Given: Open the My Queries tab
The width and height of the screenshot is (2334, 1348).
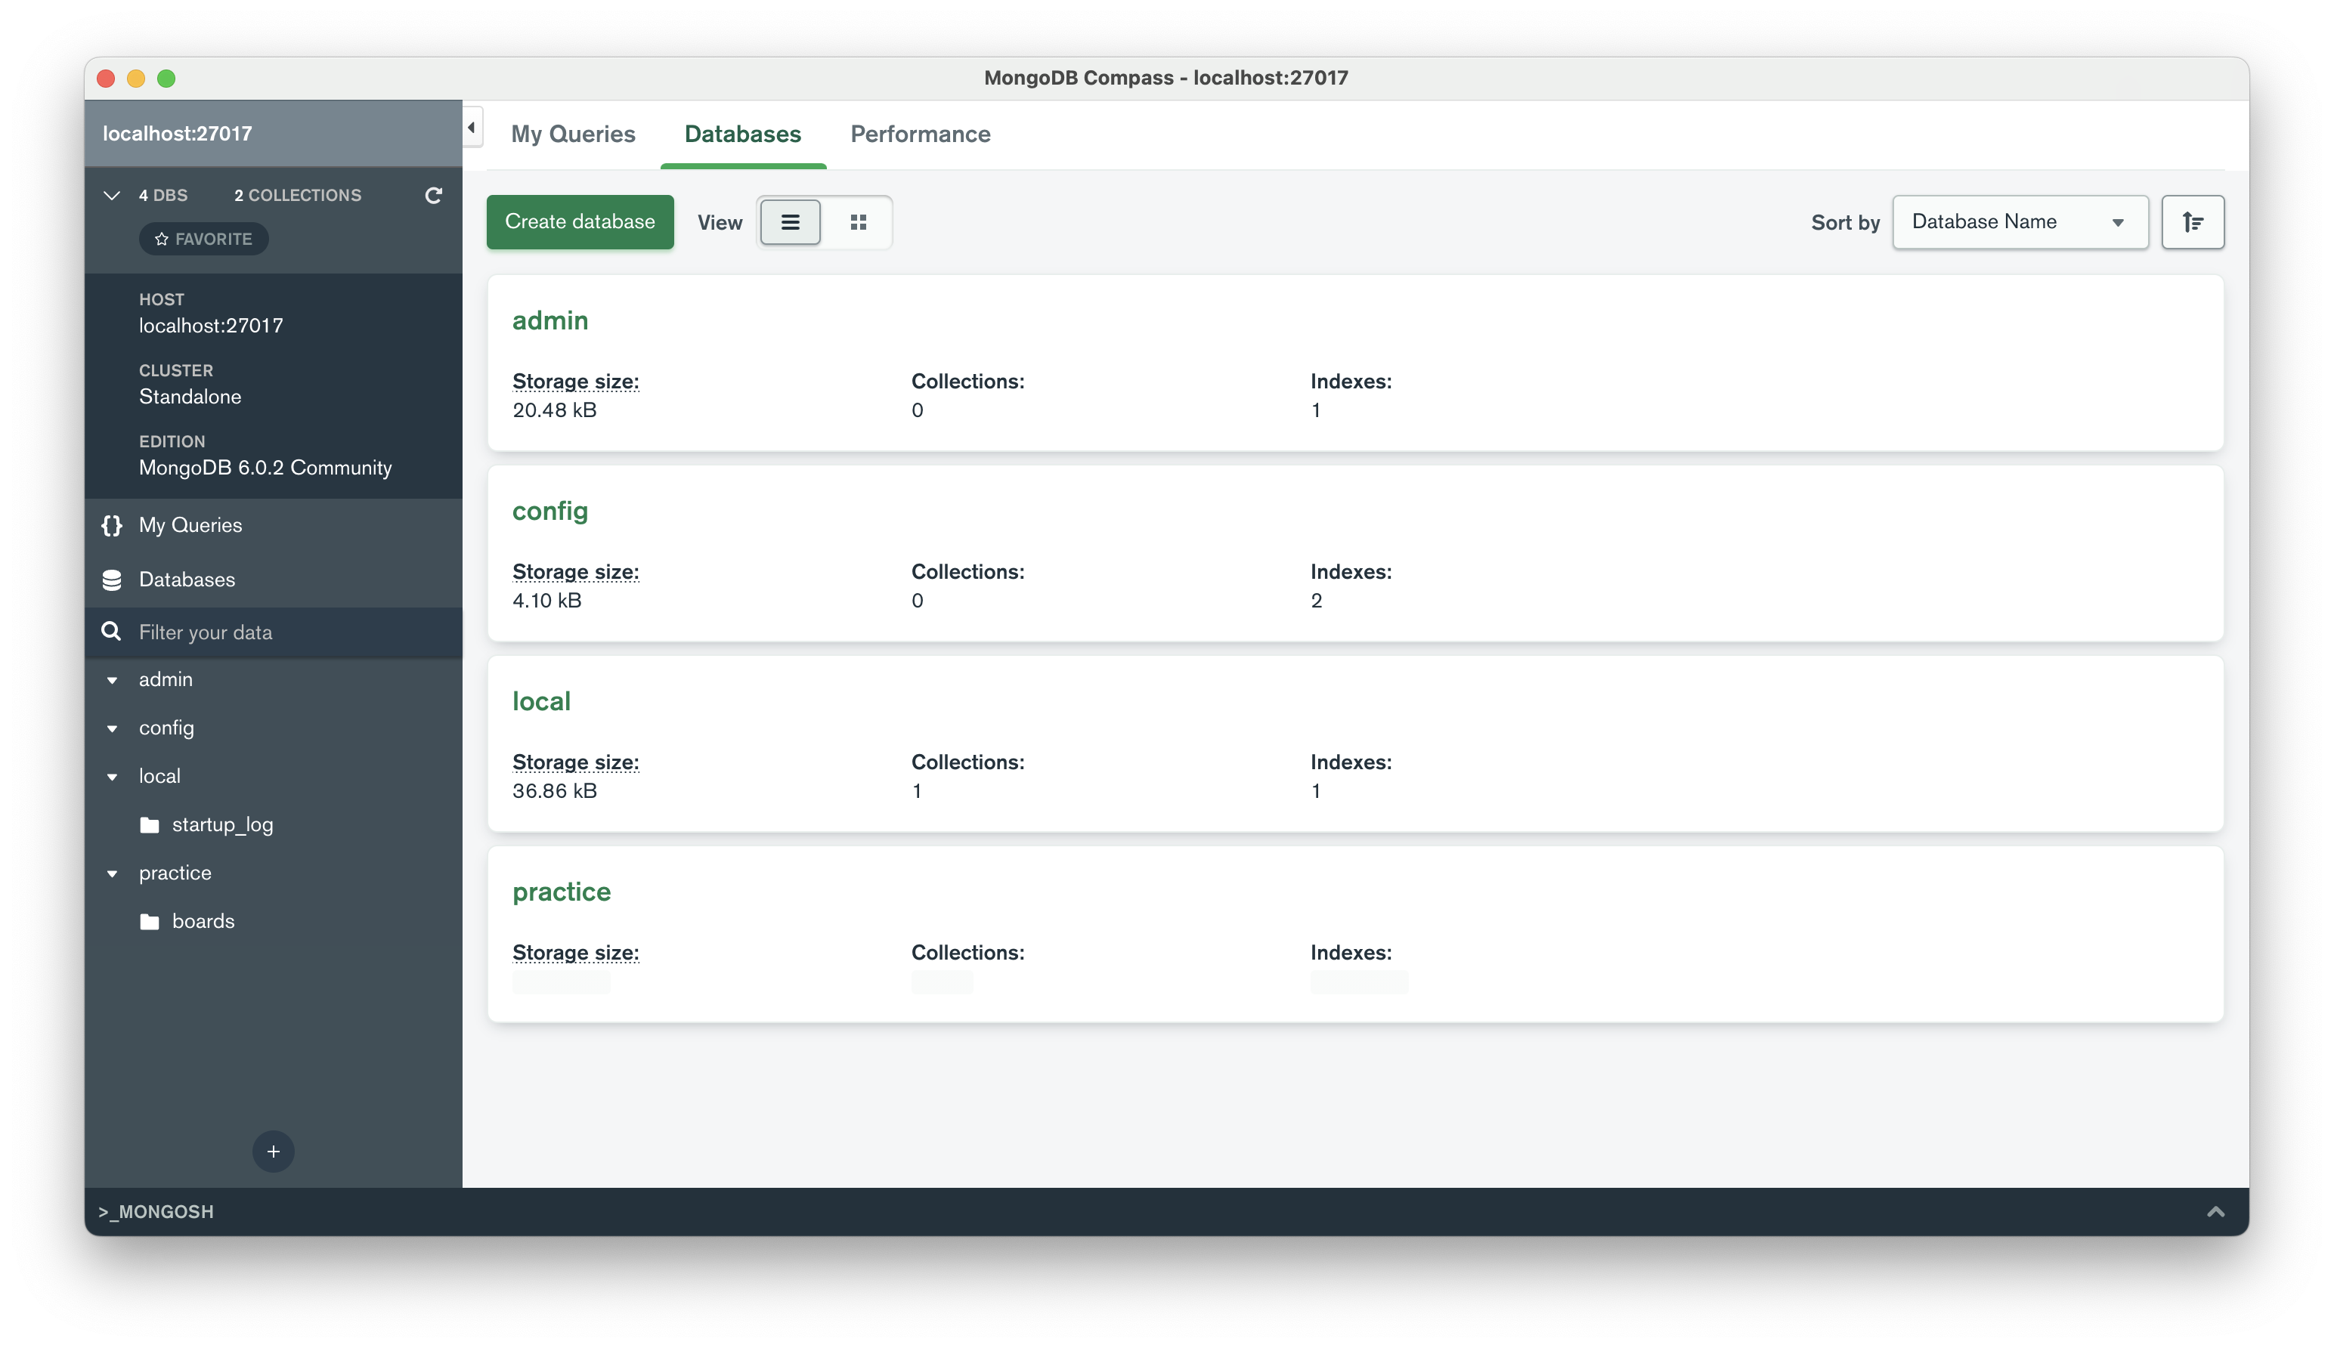Looking at the screenshot, I should tap(573, 134).
